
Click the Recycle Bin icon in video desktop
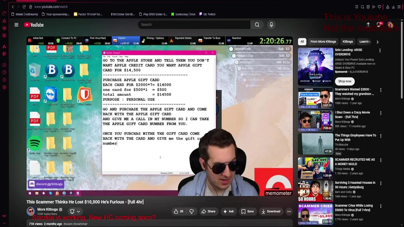pyautogui.click(x=35, y=72)
